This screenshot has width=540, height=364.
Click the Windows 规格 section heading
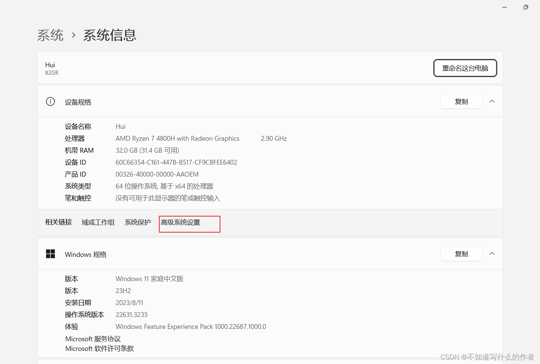pyautogui.click(x=86, y=255)
